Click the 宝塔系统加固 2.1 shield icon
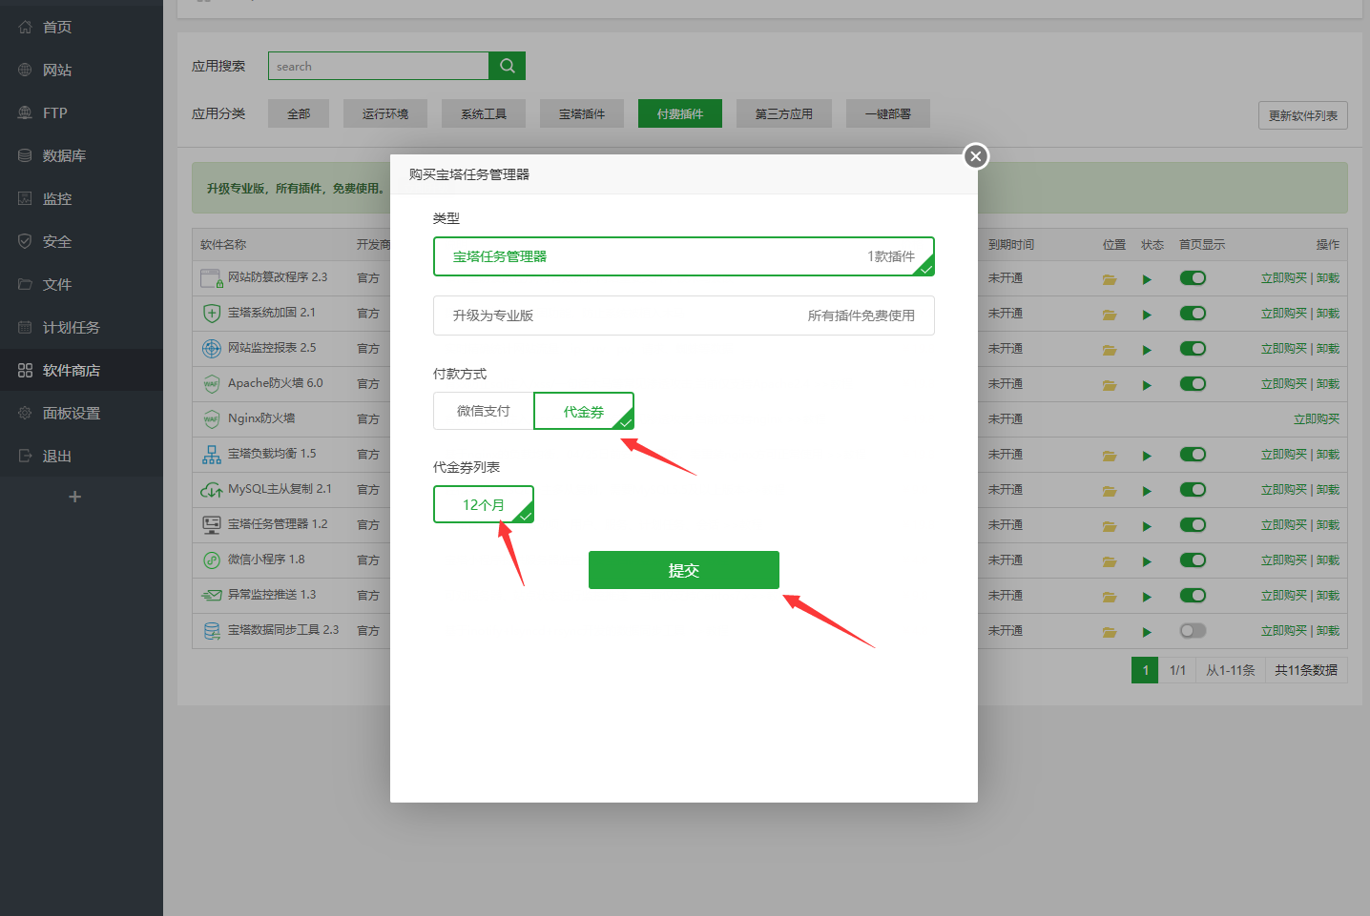Image resolution: width=1370 pixels, height=916 pixels. (212, 313)
